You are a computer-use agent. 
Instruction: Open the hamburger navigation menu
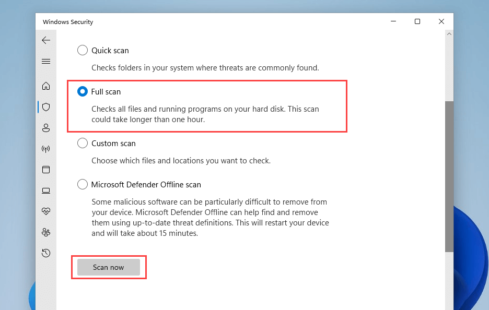tap(46, 61)
